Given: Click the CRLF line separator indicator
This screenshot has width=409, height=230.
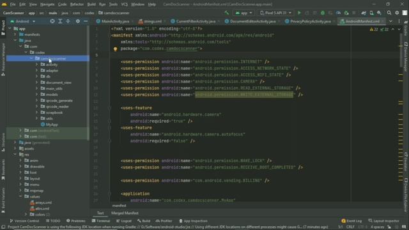Looking at the screenshot, I should click(x=350, y=227).
